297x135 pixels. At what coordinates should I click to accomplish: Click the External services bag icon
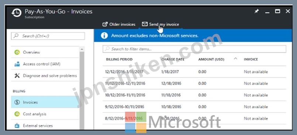click(17, 126)
